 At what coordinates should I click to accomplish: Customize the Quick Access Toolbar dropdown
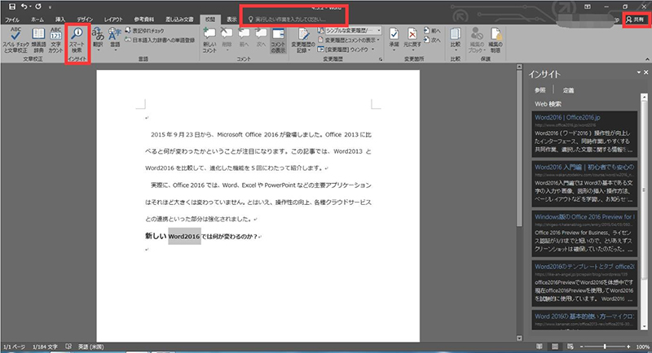click(50, 7)
